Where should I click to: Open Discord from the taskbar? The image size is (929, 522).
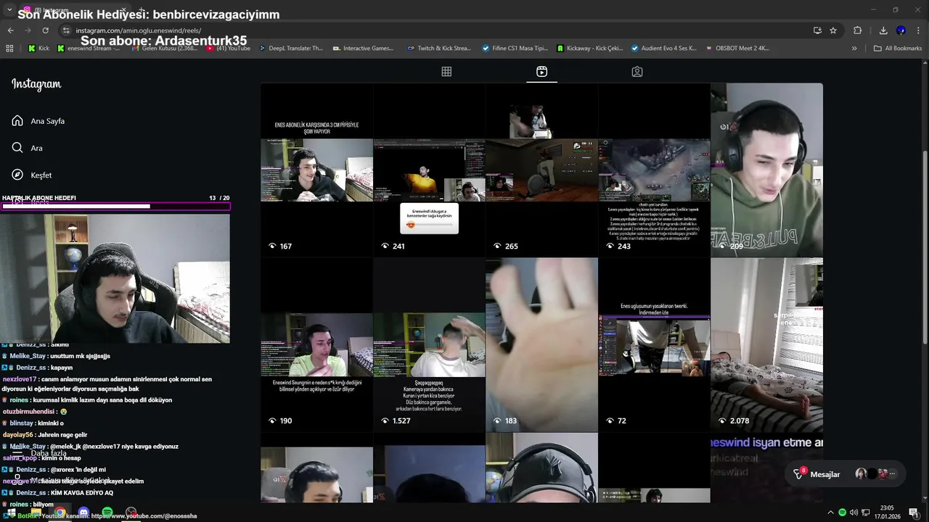(83, 513)
